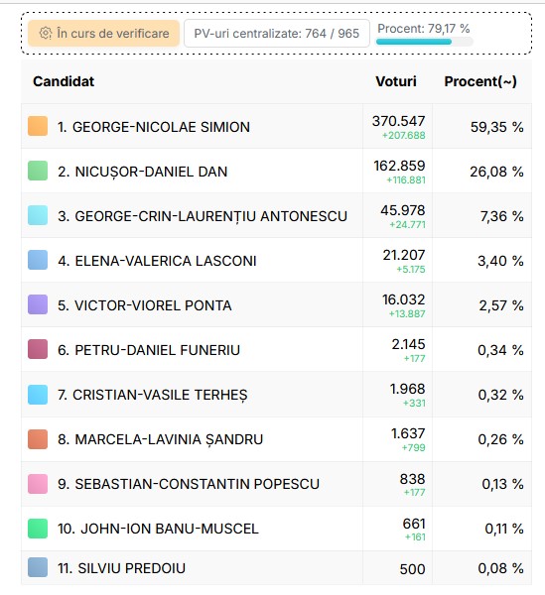Image resolution: width=545 pixels, height=595 pixels.
Task: Select the John-Ion Banu-Muscel candidate row
Action: (277, 529)
